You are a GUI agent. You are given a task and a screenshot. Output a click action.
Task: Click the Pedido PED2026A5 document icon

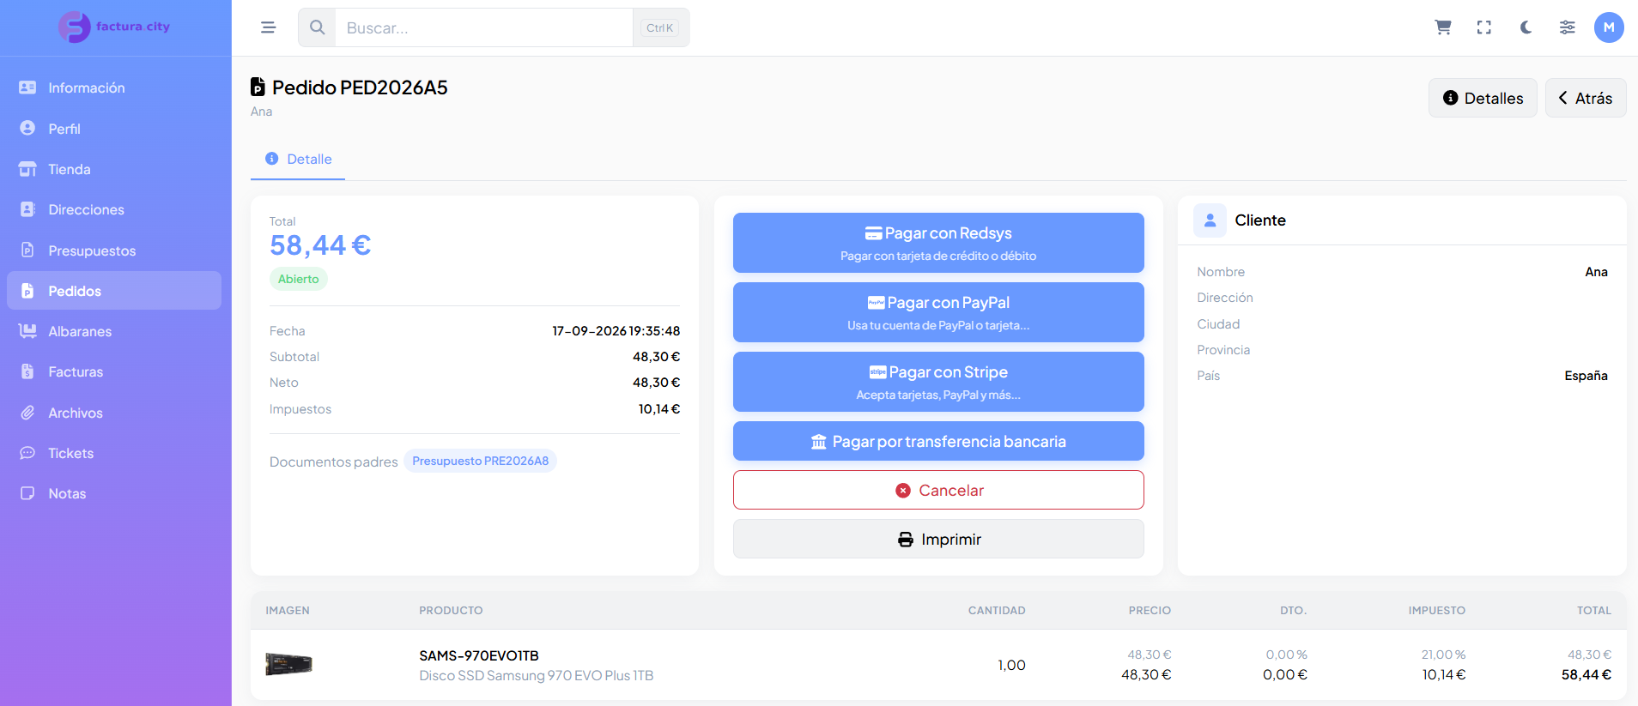(258, 87)
